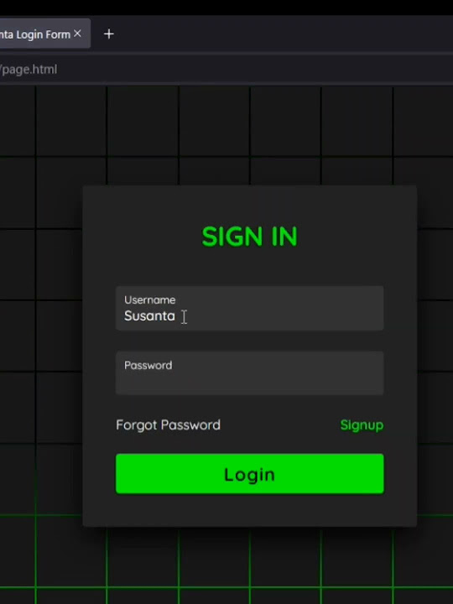Screen dimensions: 453x604
Task: Click blank card area between SIGN IN and Username
Action: pos(250,268)
